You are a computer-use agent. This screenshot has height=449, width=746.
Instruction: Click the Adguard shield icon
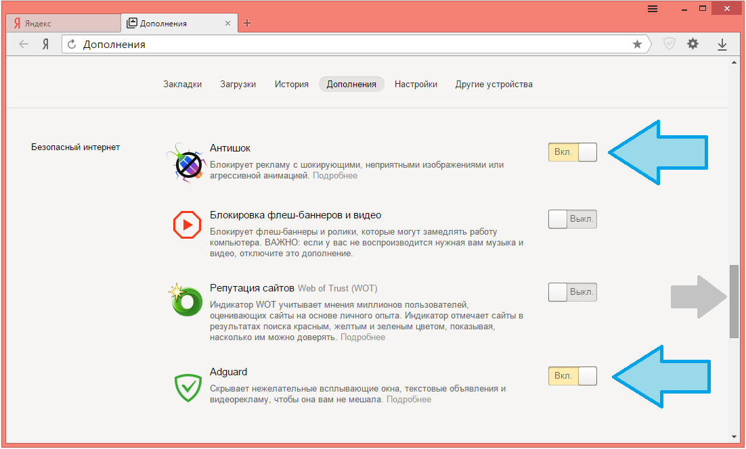pos(188,387)
